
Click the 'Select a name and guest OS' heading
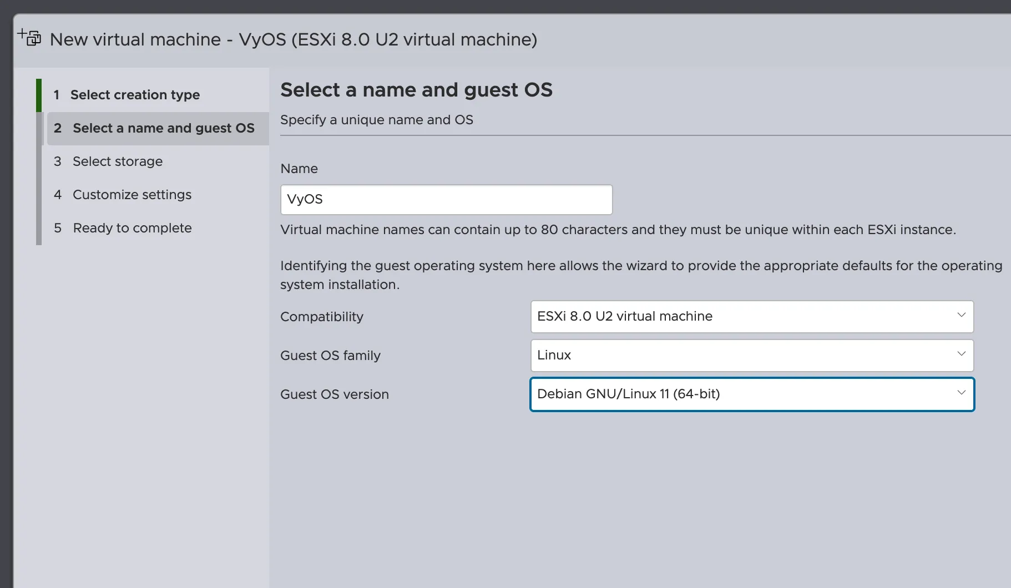pyautogui.click(x=416, y=89)
